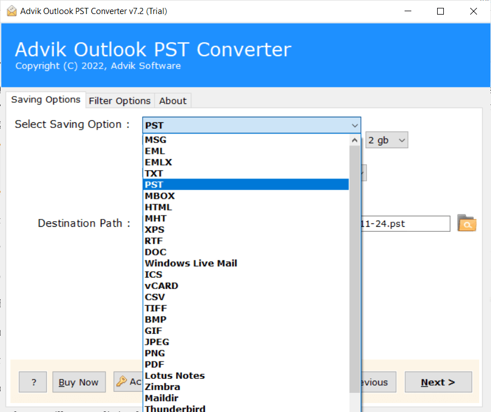Select XPS in the dropdown list
Image resolution: width=491 pixels, height=412 pixels.
246,230
